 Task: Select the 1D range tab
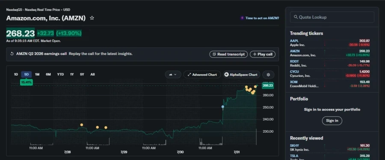click(16, 75)
